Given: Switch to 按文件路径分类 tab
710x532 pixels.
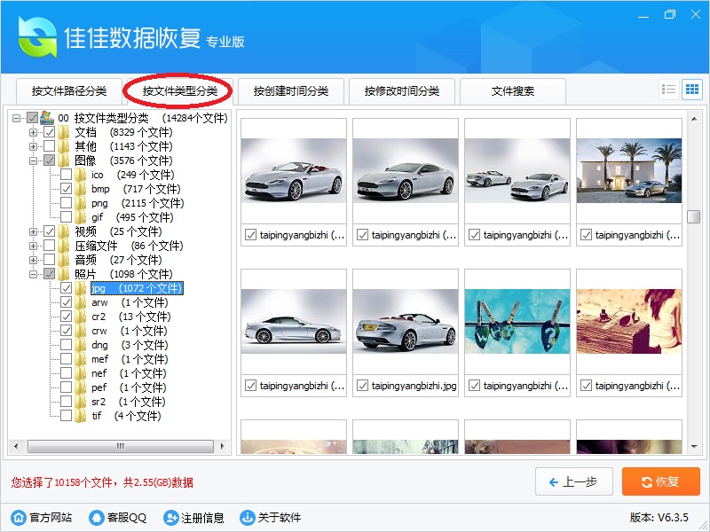Looking at the screenshot, I should pyautogui.click(x=68, y=91).
